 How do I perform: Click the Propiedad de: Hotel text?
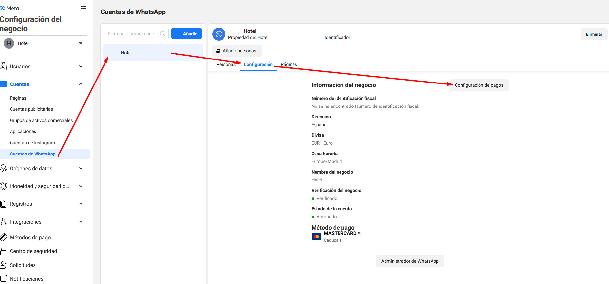click(248, 37)
